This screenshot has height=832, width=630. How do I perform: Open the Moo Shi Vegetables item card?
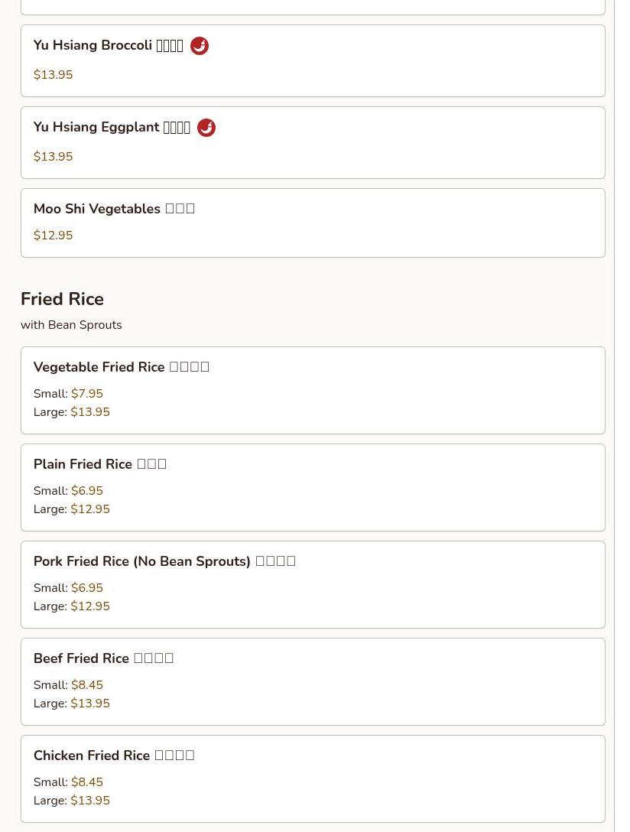point(313,223)
